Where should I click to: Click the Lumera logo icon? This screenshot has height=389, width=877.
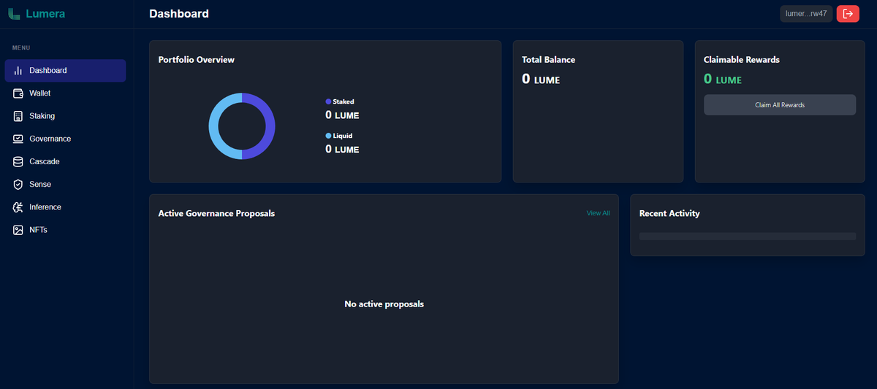click(14, 13)
